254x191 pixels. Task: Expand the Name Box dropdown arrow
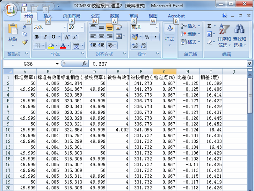coord(57,64)
